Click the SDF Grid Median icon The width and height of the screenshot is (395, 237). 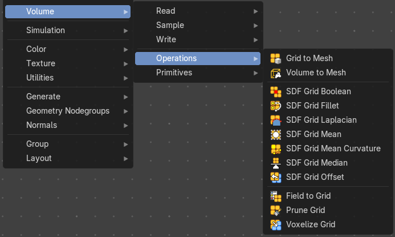[x=276, y=163]
